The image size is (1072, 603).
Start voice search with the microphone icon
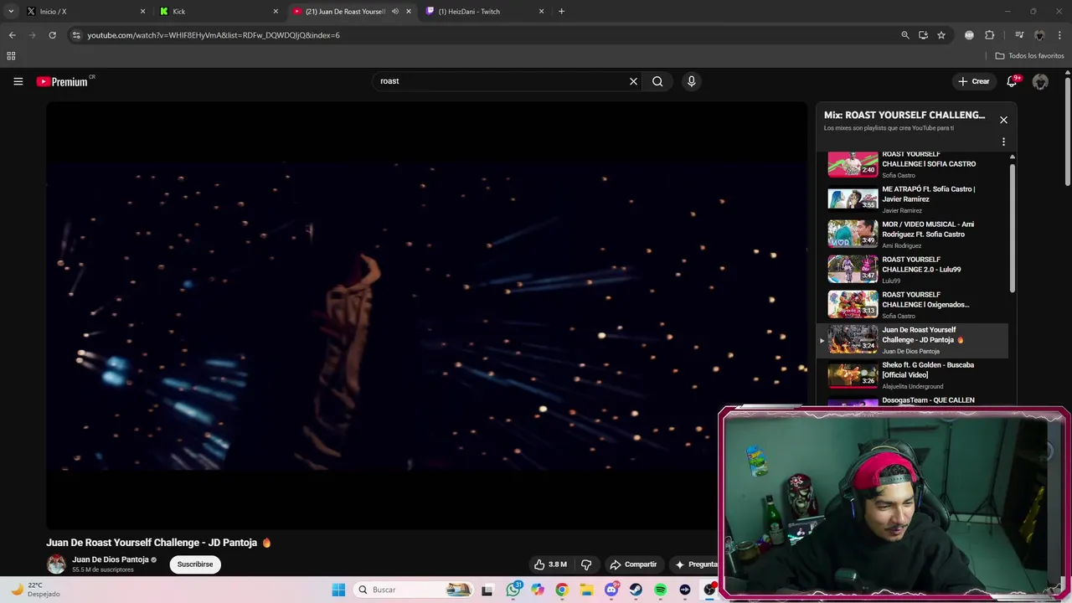691,81
